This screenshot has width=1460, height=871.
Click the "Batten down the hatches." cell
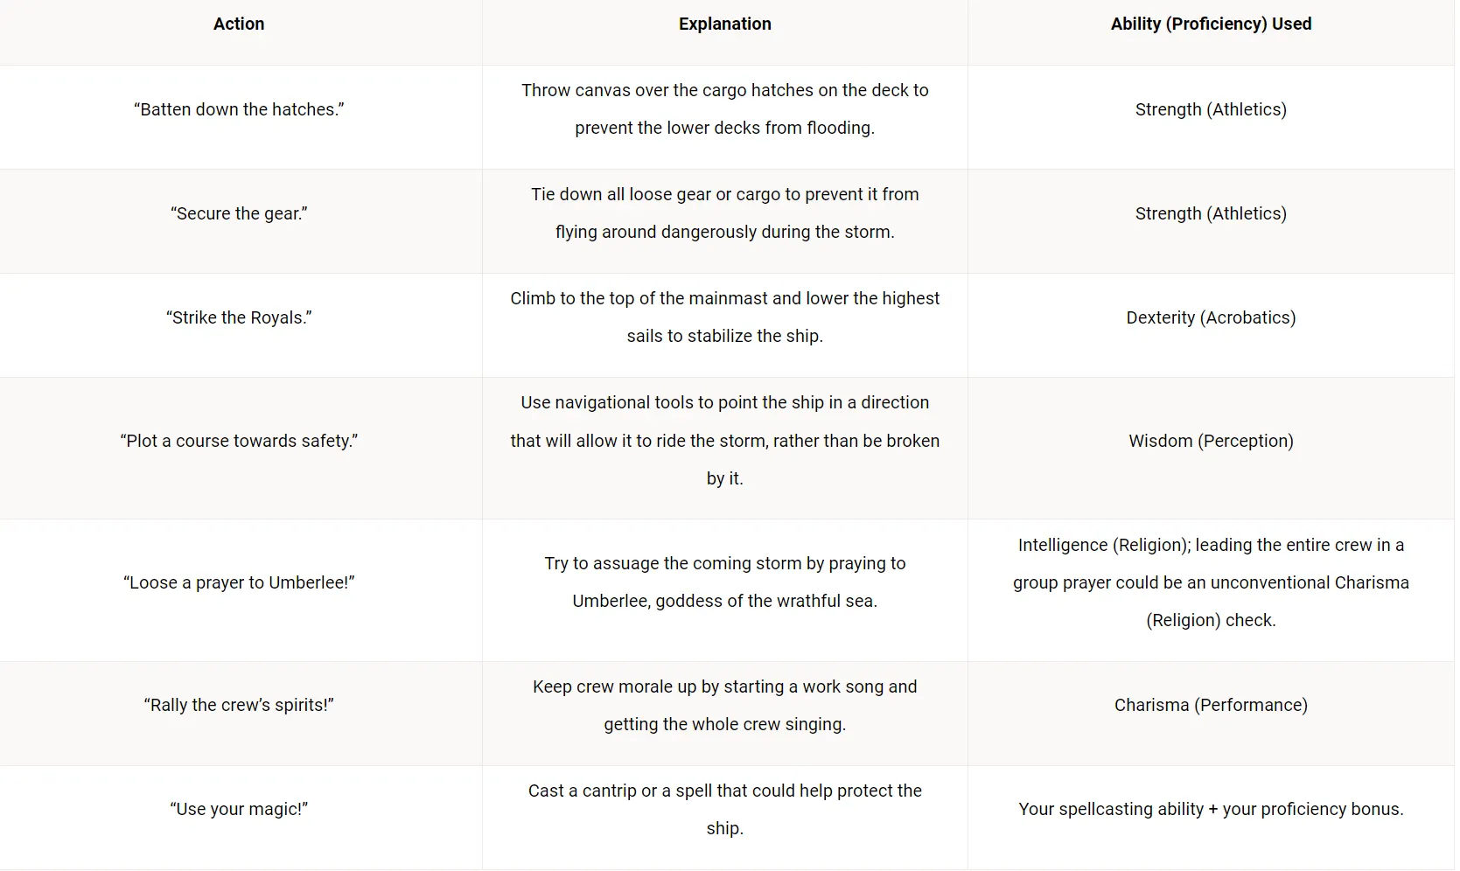pos(239,109)
